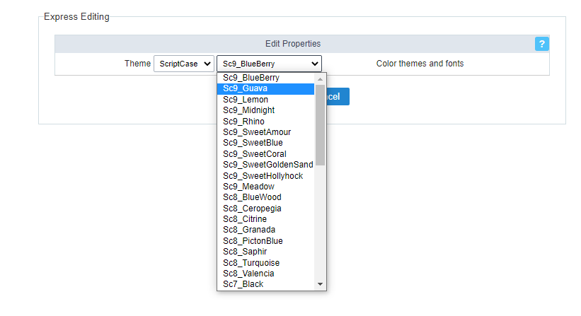
Task: Select the Sc9_Rhino theme
Action: 265,122
